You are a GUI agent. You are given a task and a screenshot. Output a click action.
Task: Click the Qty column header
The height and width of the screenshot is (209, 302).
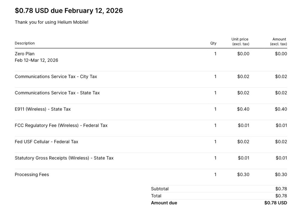pyautogui.click(x=213, y=43)
